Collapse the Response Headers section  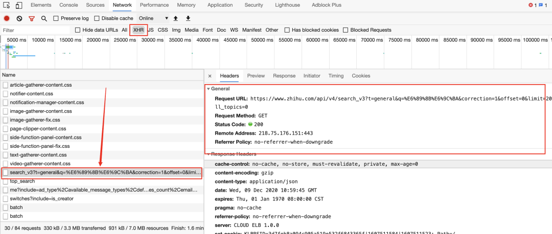click(209, 154)
